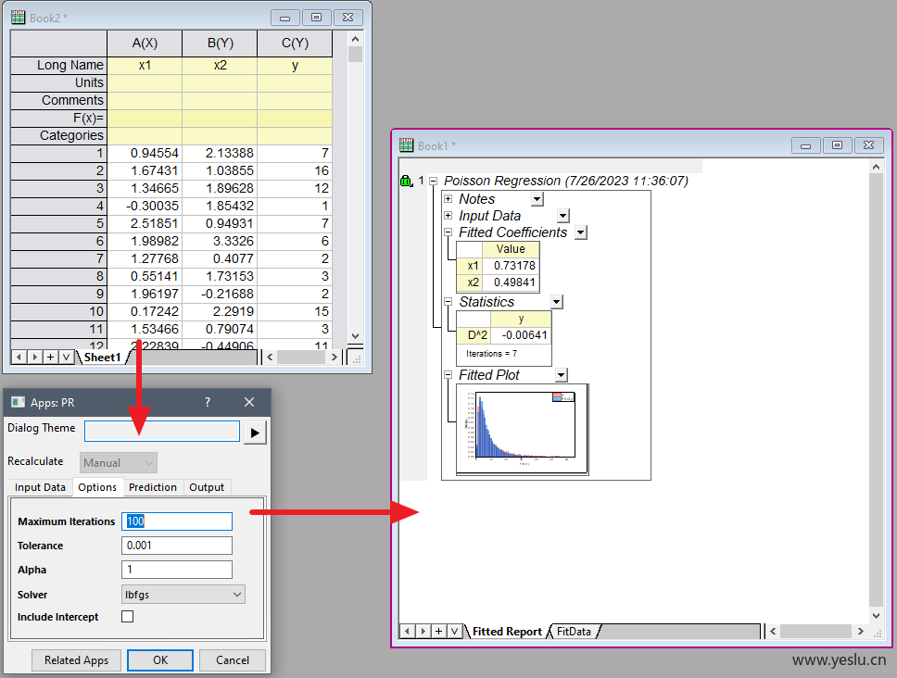
Task: Click the Cancel button
Action: click(x=233, y=660)
